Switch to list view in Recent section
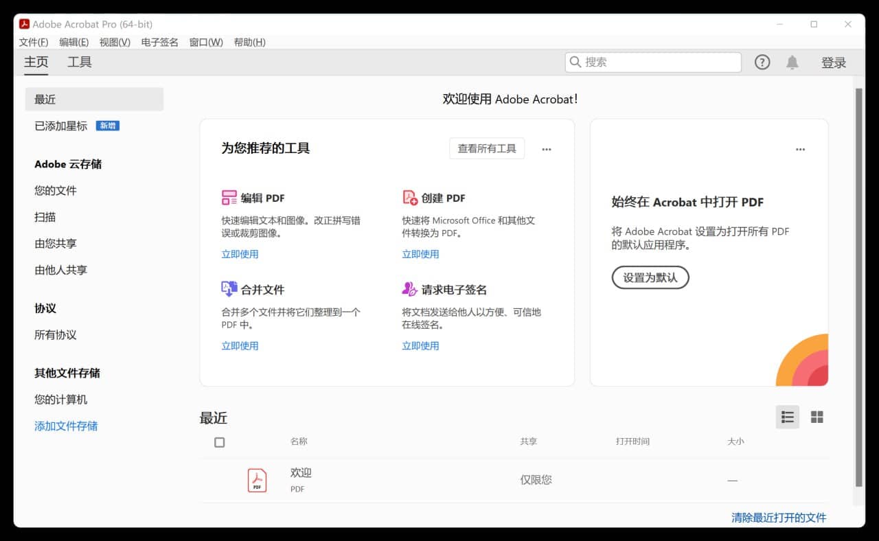Image resolution: width=879 pixels, height=541 pixels. coord(788,417)
